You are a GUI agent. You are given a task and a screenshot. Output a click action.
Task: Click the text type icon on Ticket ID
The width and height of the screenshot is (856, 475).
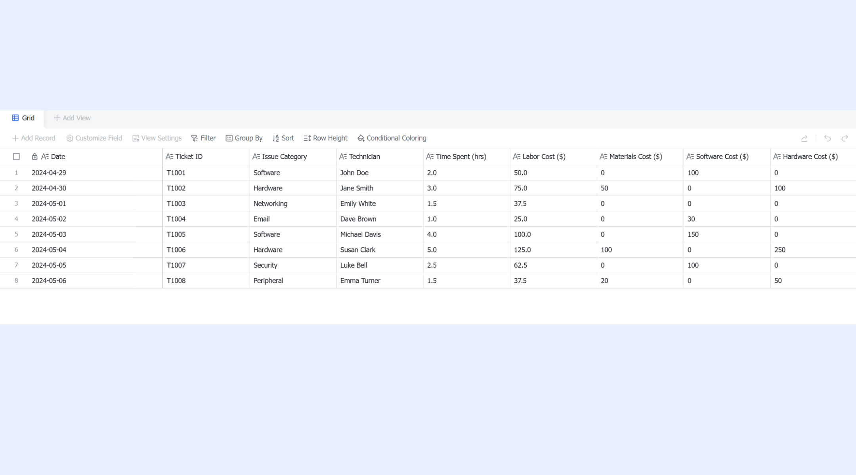(169, 157)
